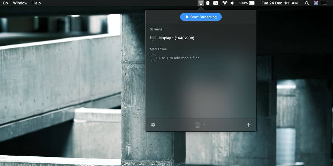Image resolution: width=333 pixels, height=166 pixels.
Task: Add media files with the plus icon
Action: tap(249, 125)
